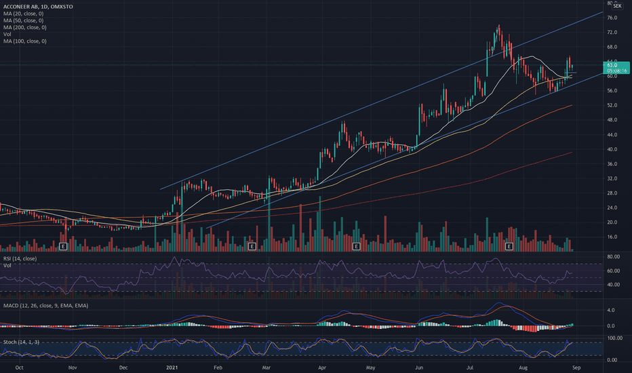Viewport: 632px width, 373px height.
Task: Select the MA (200, close, 0) indicator legend
Action: coord(24,27)
